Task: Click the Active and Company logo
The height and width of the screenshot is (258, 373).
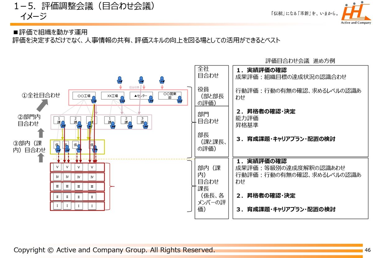Action: pyautogui.click(x=356, y=14)
